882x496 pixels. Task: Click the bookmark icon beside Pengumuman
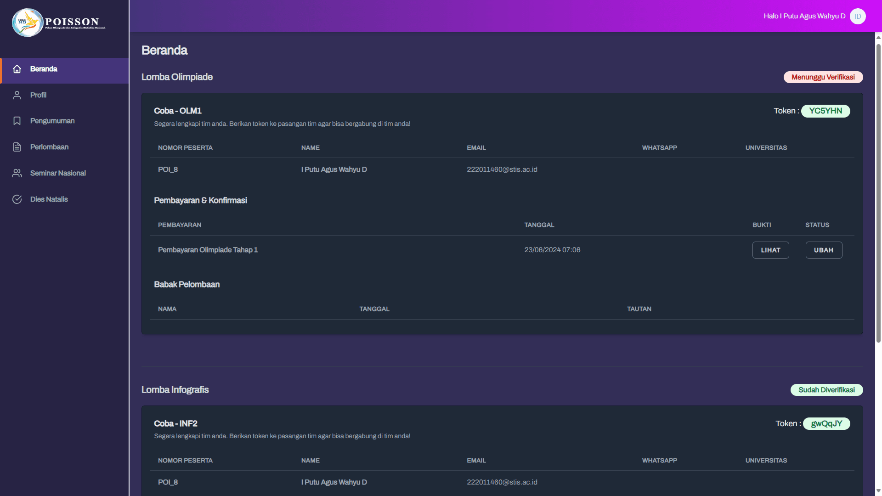[x=17, y=121]
